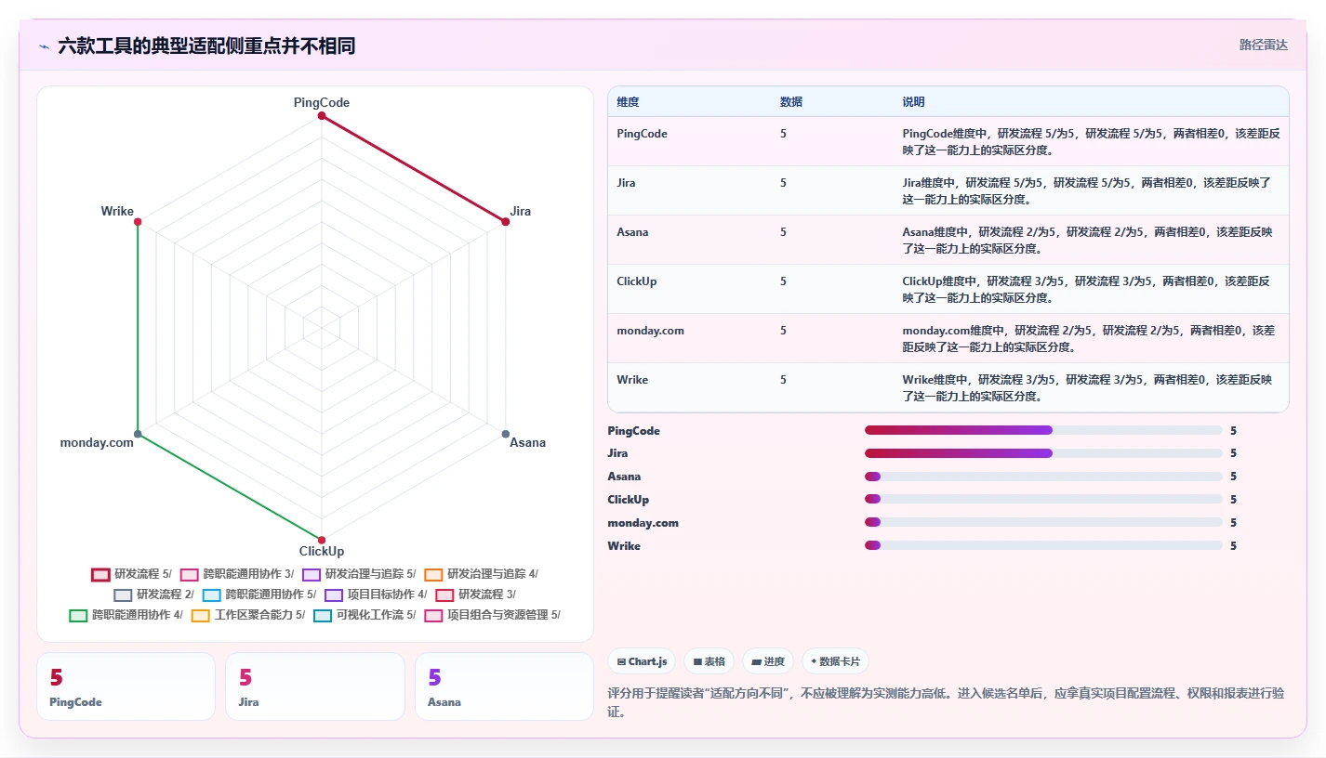Click the Wrike axis label on radar
The height and width of the screenshot is (758, 1326).
[x=117, y=212]
